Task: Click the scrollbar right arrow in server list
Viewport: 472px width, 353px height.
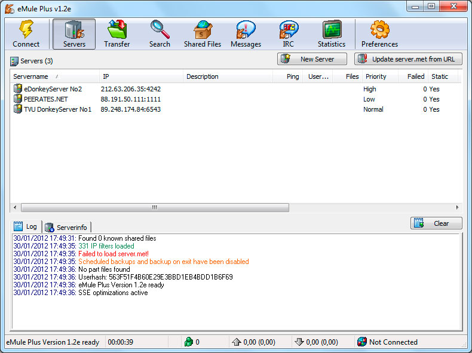Action: point(457,207)
